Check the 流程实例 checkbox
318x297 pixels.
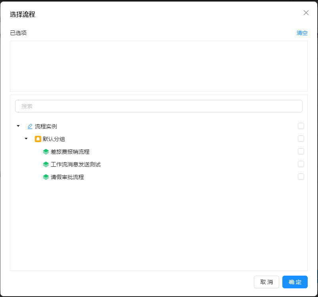(301, 126)
